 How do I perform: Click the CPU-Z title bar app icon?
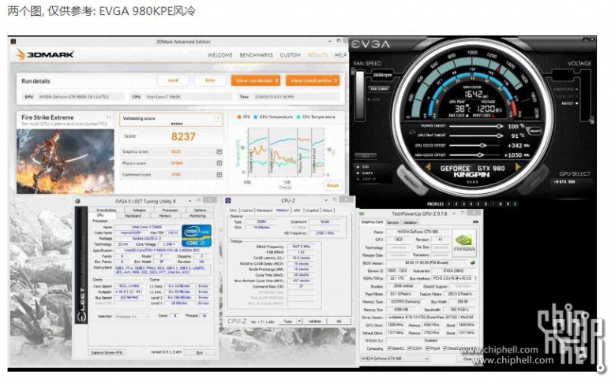[228, 200]
